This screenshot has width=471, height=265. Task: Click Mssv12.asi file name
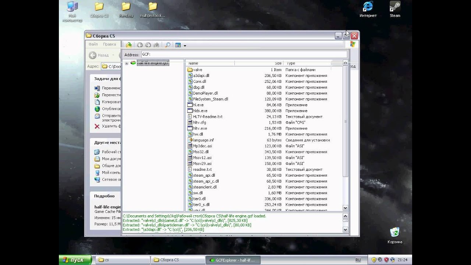tap(202, 158)
